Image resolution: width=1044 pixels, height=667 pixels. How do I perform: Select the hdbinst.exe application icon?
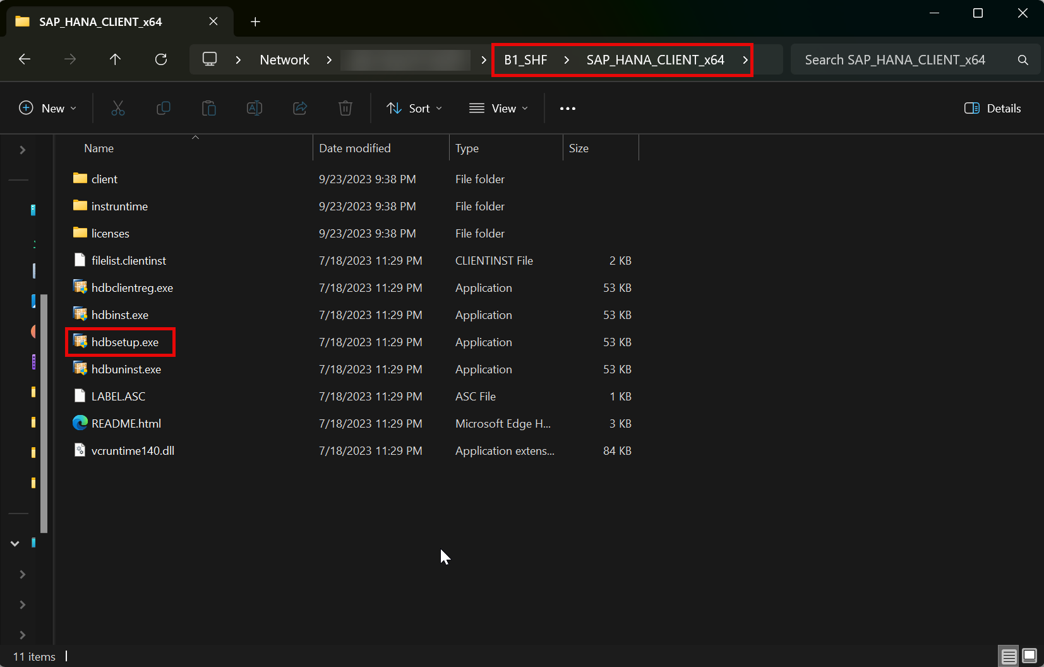80,315
